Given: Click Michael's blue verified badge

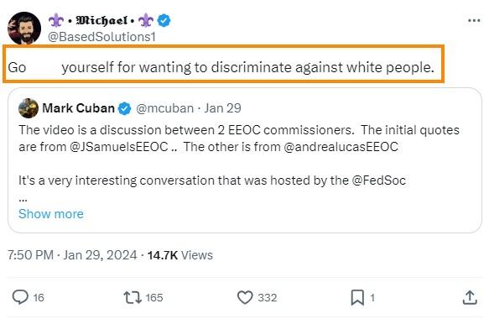Looking at the screenshot, I should pos(164,21).
